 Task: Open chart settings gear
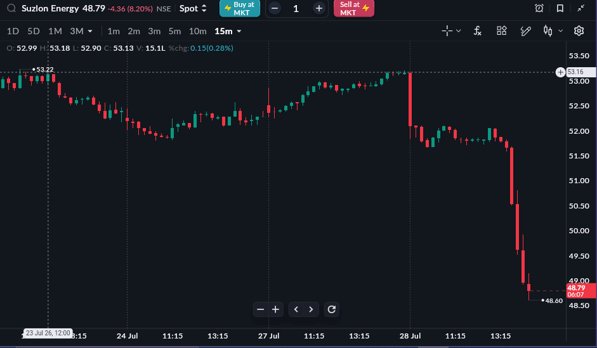tap(579, 31)
